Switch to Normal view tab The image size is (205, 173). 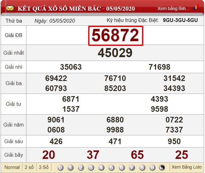pyautogui.click(x=12, y=167)
